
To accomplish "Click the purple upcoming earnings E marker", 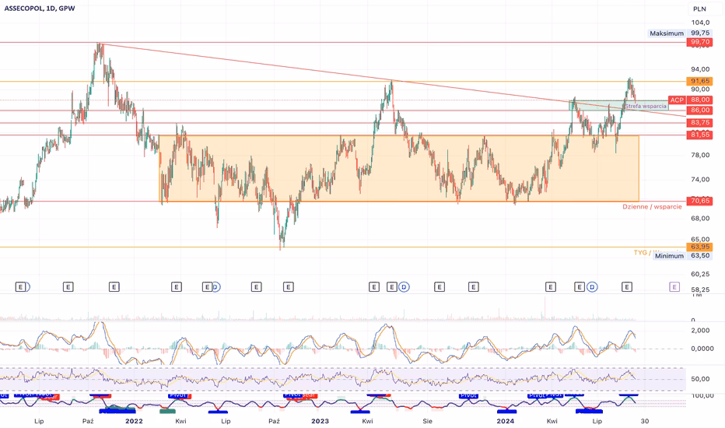I will (674, 287).
